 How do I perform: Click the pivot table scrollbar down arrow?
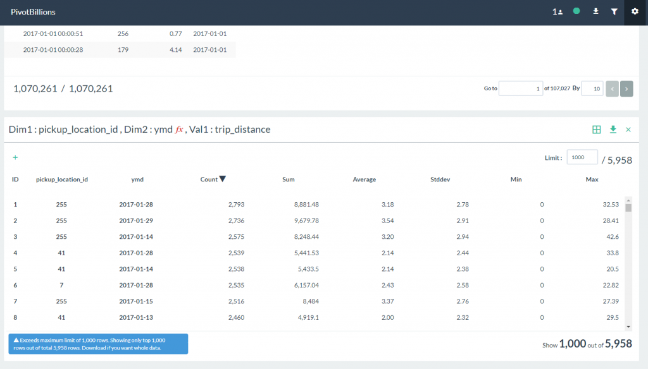(628, 327)
